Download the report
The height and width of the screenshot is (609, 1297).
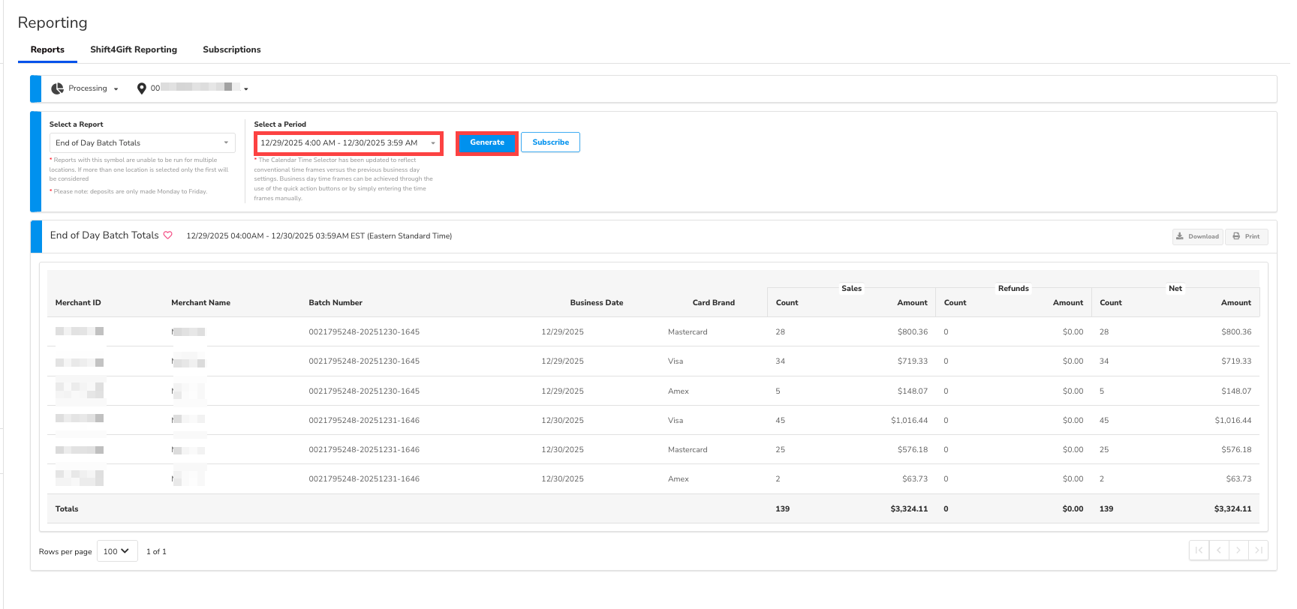click(1197, 236)
